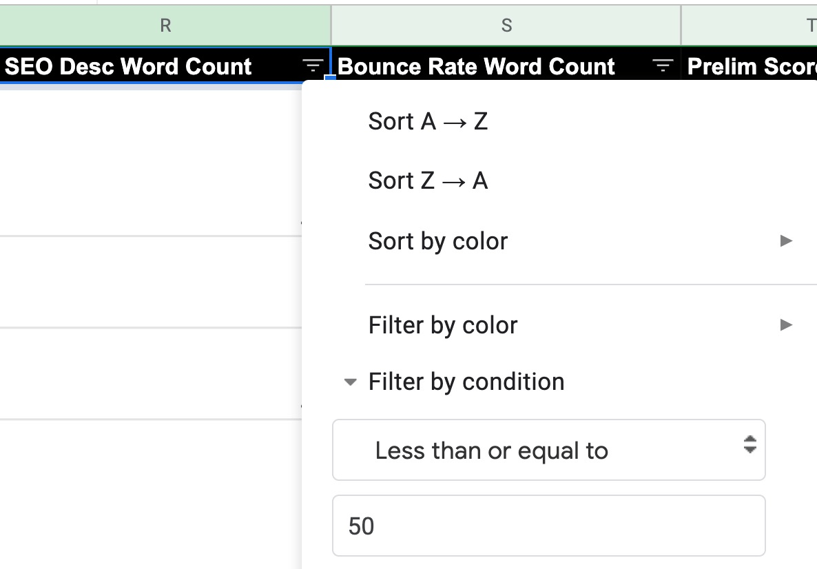The width and height of the screenshot is (817, 569).
Task: Select column R by its header letter
Action: pyautogui.click(x=165, y=25)
